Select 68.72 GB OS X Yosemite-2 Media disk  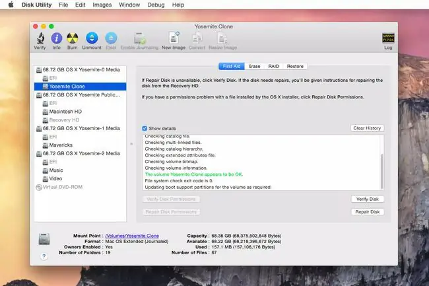click(80, 153)
